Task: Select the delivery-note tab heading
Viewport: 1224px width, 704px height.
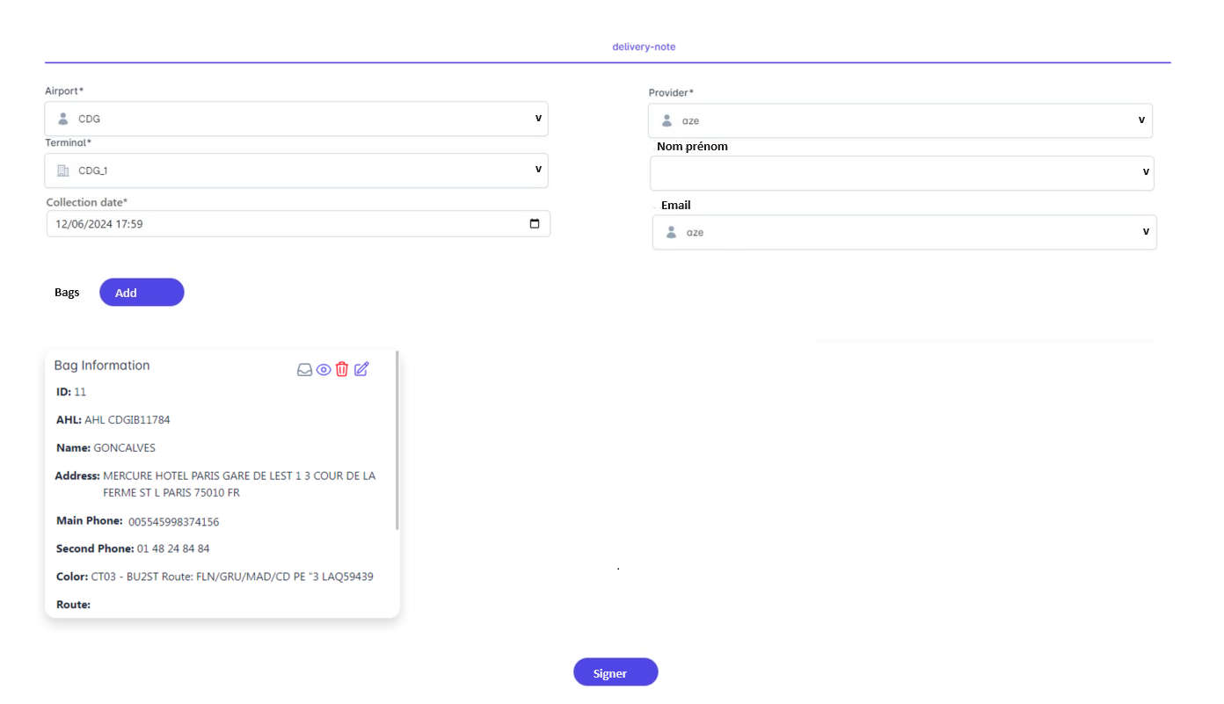Action: pyautogui.click(x=644, y=47)
